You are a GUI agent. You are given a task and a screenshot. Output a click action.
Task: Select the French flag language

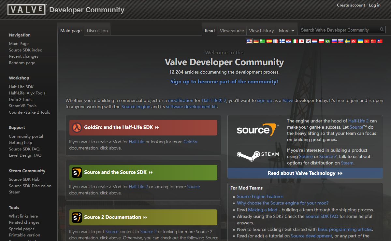pos(276,41)
